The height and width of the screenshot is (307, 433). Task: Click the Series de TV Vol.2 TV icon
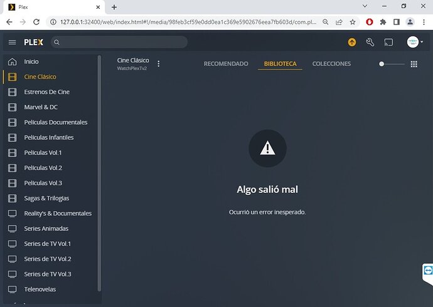(12, 259)
